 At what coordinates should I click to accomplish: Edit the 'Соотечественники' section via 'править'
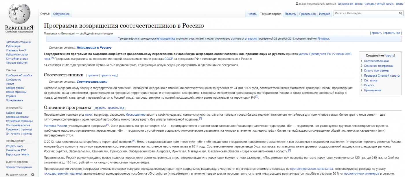[93, 75]
